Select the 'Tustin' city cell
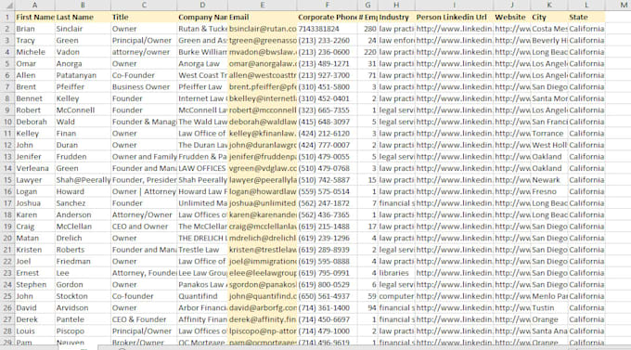Viewport: 631px width, 350px height. pos(549,308)
